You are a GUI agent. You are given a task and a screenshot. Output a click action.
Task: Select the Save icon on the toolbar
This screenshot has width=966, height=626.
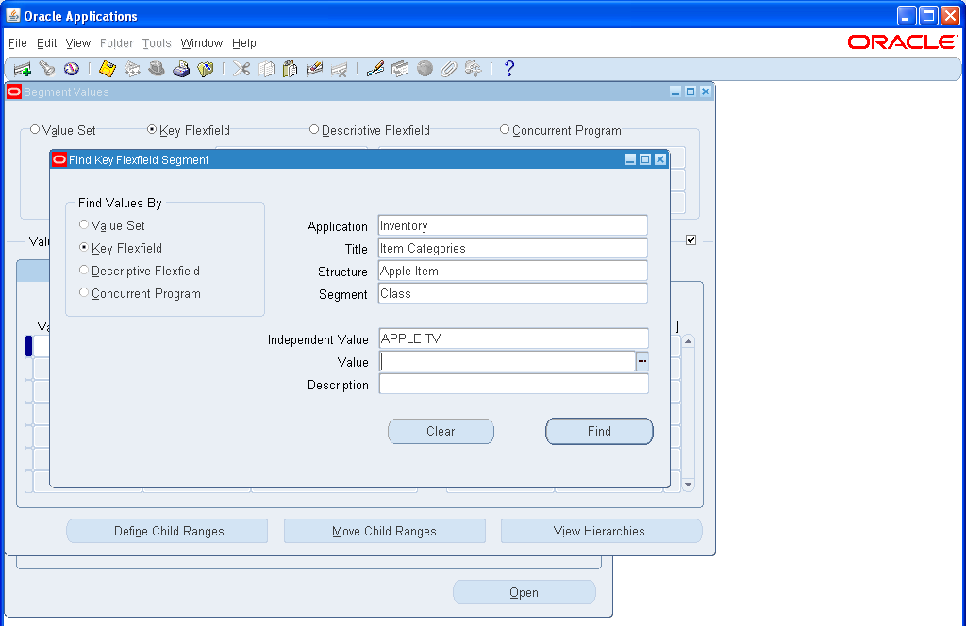tap(107, 68)
